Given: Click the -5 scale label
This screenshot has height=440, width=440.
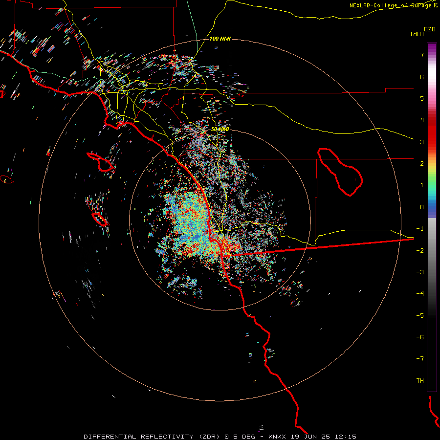Looking at the screenshot, I should click(x=420, y=316).
